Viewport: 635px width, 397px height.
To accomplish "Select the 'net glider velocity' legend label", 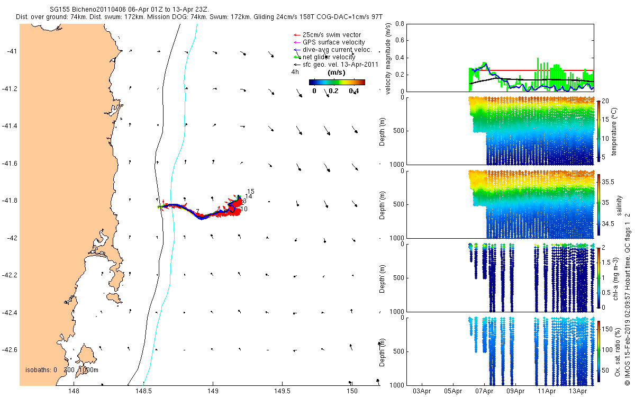I will 329,57.
